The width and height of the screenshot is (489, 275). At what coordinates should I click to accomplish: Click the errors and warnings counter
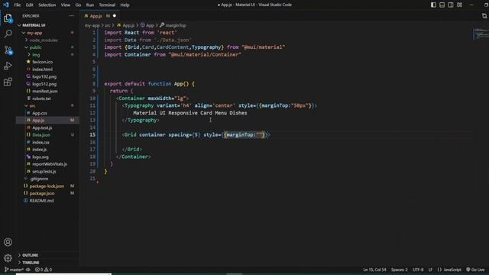pos(44,270)
